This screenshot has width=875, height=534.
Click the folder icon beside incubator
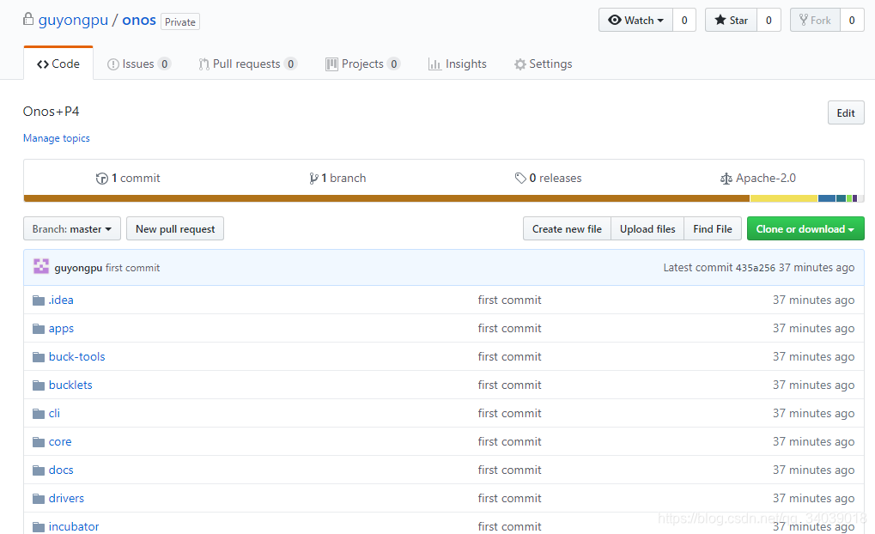point(39,527)
